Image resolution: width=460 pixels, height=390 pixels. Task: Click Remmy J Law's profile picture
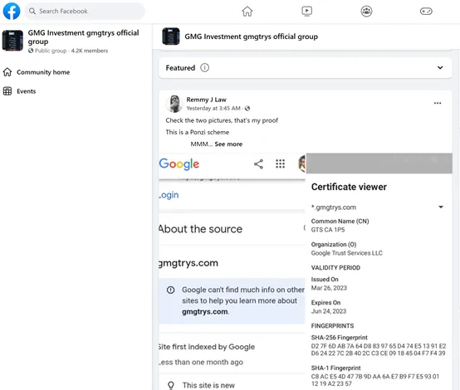[x=174, y=104]
